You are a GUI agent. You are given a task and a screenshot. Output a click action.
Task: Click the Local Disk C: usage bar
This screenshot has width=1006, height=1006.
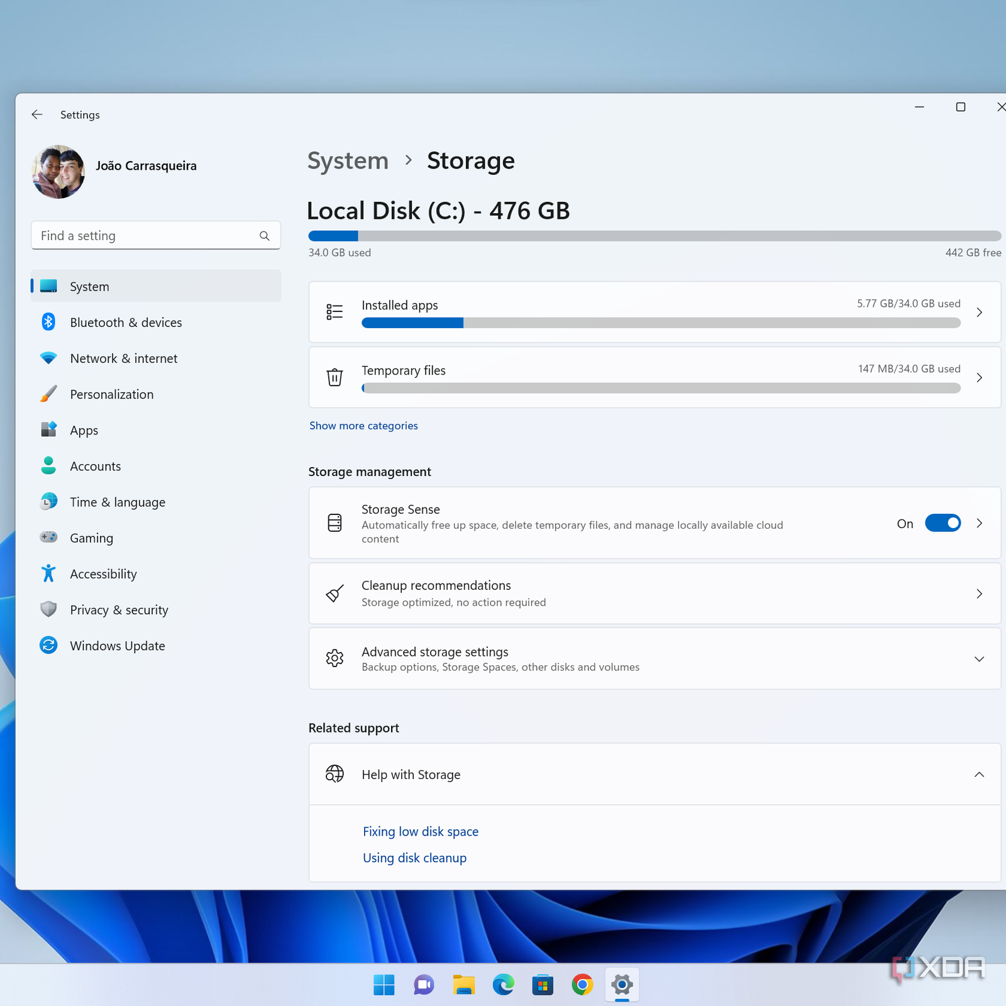[x=654, y=236]
